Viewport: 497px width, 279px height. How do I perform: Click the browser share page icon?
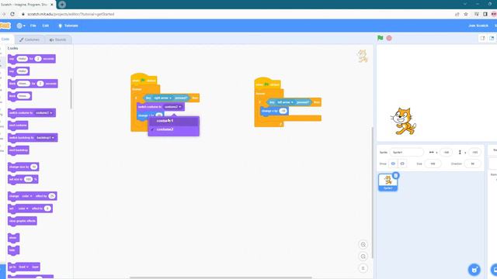tap(457, 14)
